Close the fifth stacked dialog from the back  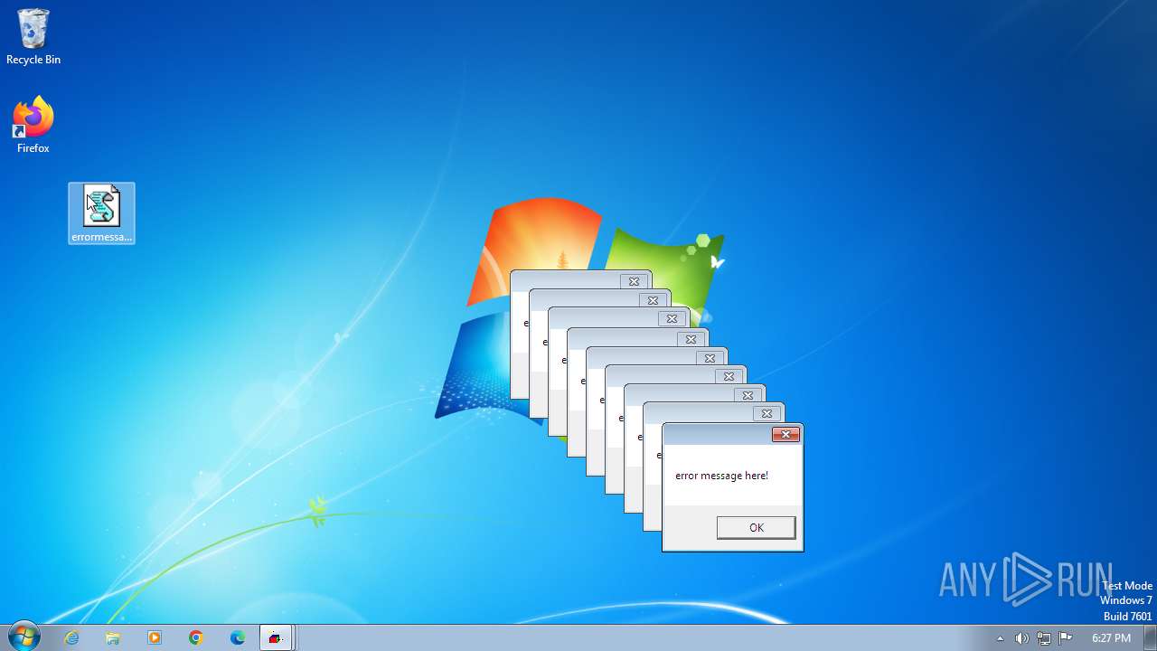[x=710, y=358]
